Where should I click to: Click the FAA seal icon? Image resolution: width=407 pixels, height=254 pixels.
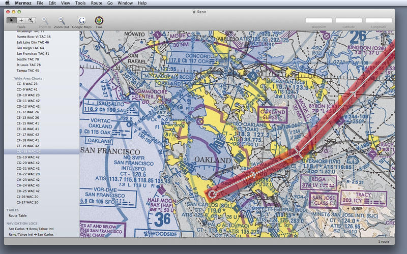(x=99, y=20)
